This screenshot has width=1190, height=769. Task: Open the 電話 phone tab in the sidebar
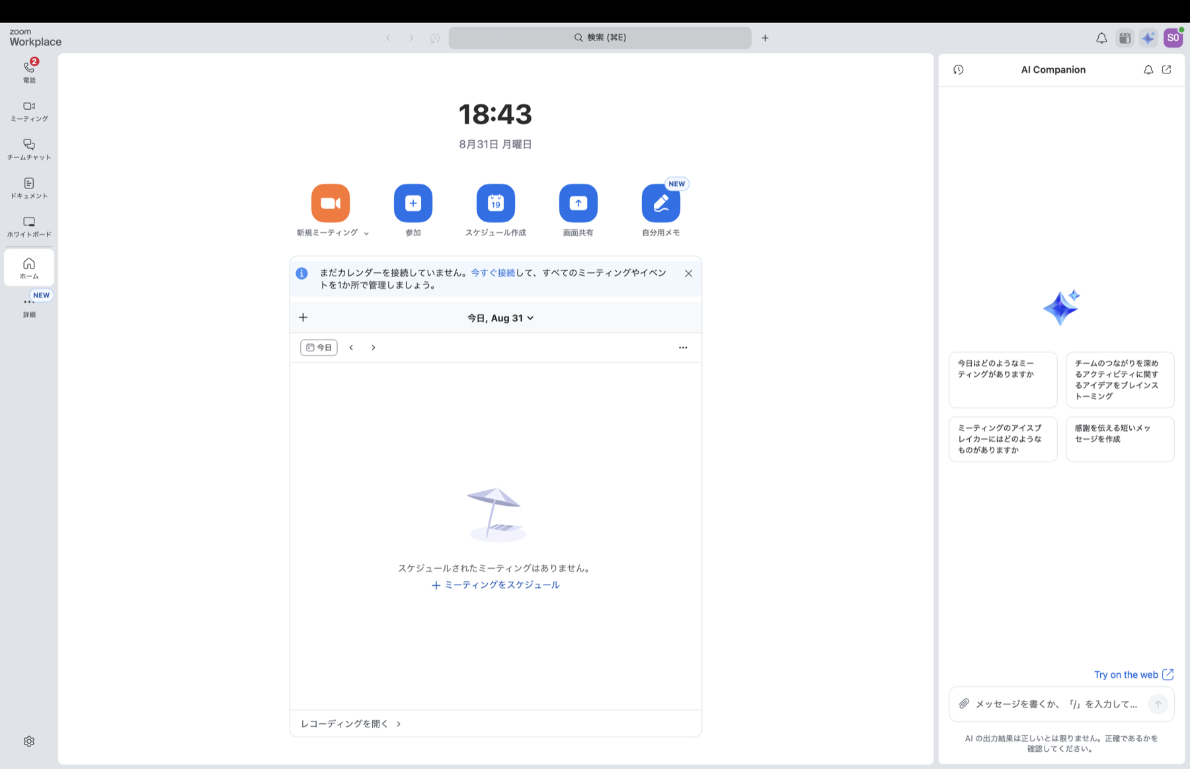pos(29,71)
